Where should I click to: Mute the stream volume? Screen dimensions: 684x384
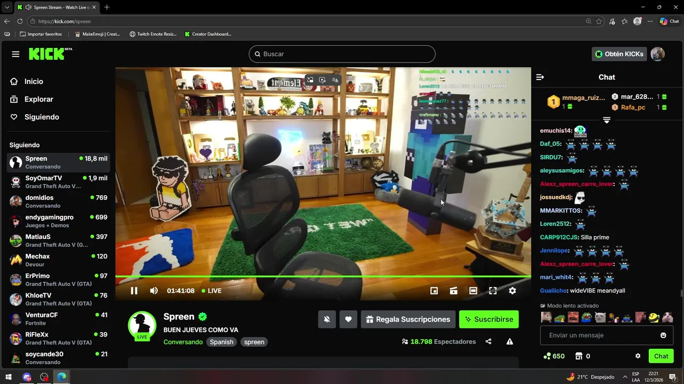coord(154,291)
